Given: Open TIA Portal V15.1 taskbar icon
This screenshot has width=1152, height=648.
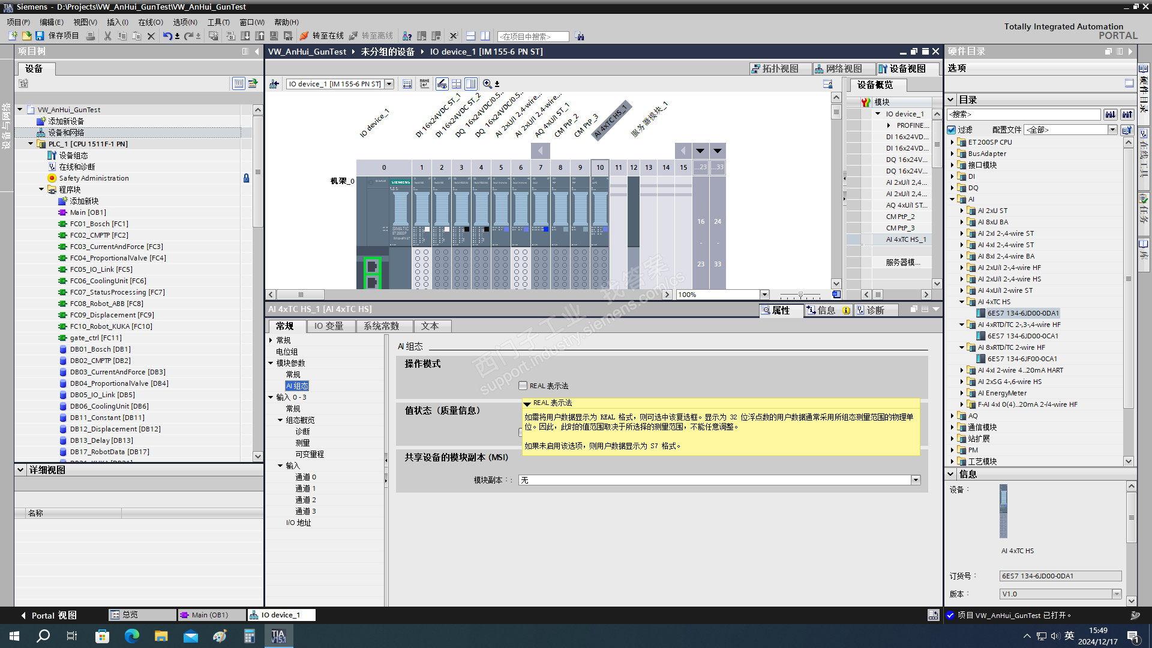Looking at the screenshot, I should point(278,636).
